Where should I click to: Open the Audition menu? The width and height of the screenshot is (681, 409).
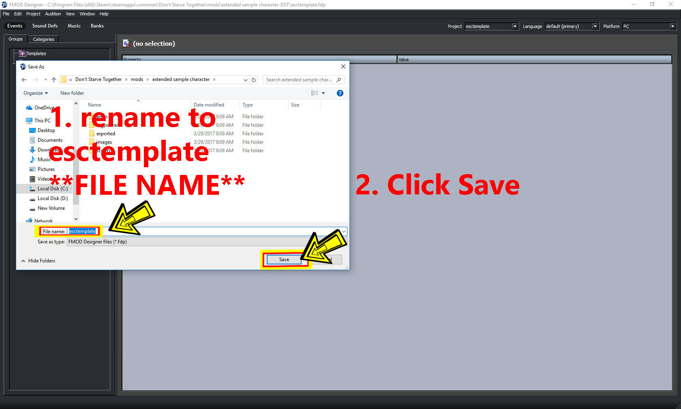[x=53, y=14]
